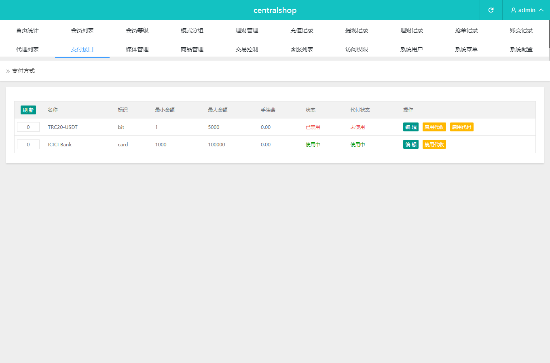Image resolution: width=550 pixels, height=363 pixels.
Task: Disable 禁用代收 for ICICI Bank
Action: point(434,145)
